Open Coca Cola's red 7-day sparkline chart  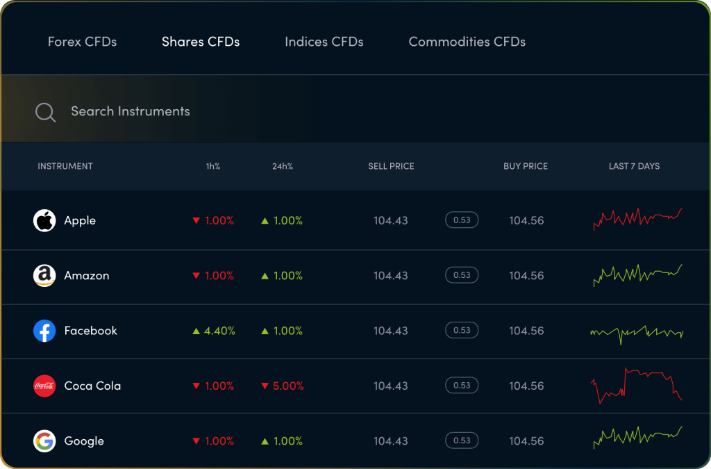[x=637, y=386]
